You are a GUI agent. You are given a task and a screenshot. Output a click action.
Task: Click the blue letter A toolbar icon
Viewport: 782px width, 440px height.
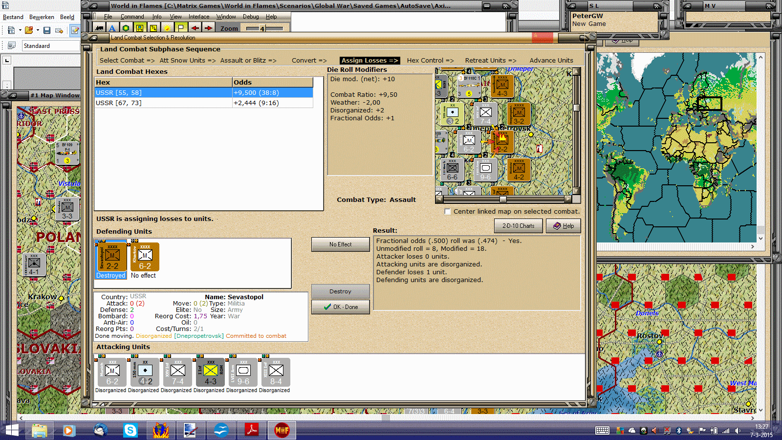[x=112, y=28]
